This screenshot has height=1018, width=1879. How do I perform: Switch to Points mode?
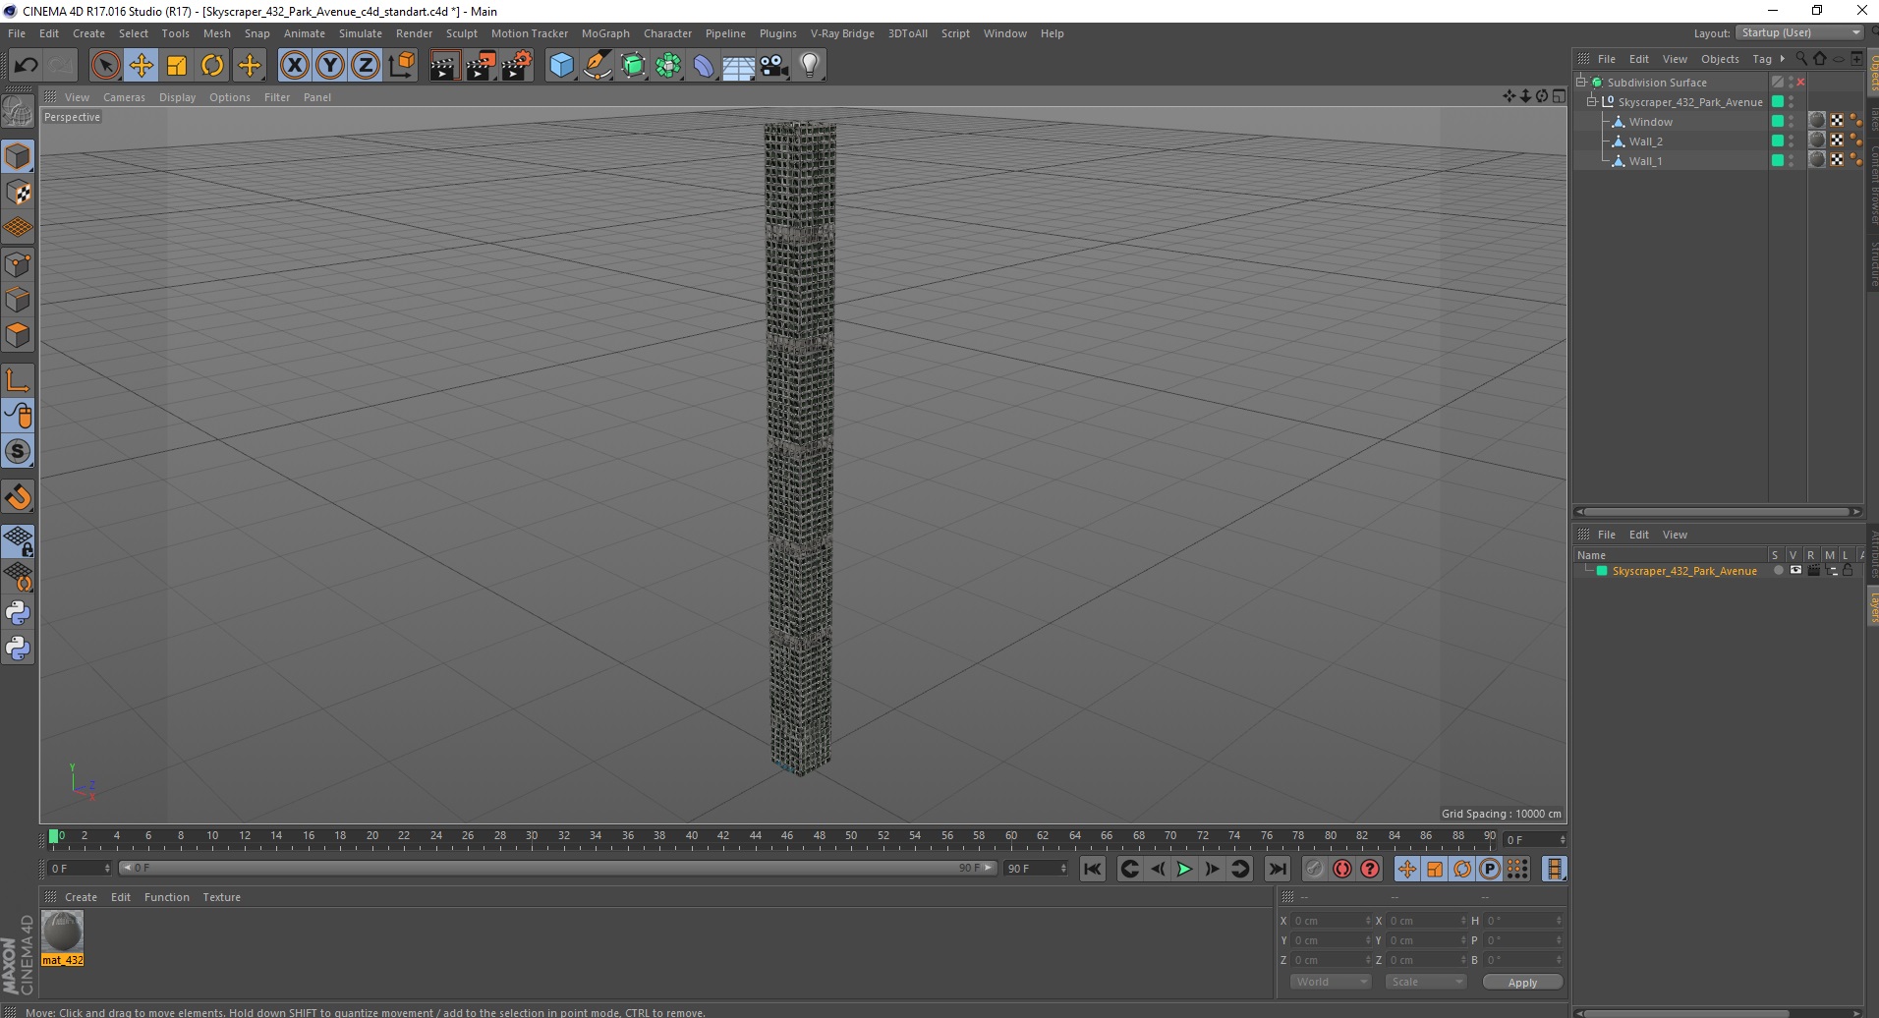(x=18, y=263)
